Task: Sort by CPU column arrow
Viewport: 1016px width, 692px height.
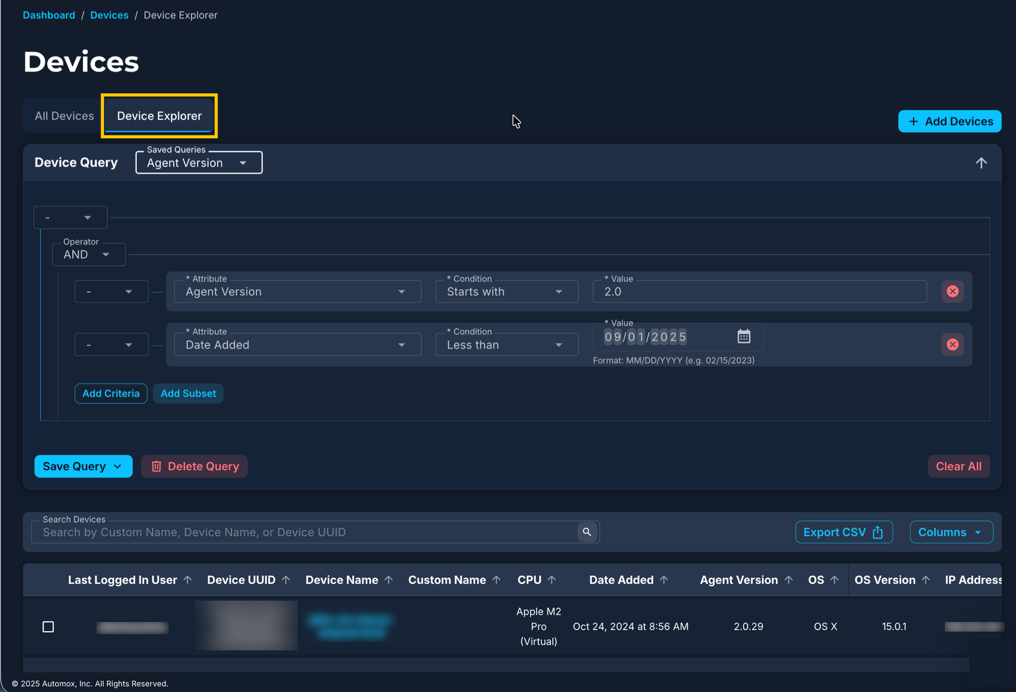Action: point(552,580)
